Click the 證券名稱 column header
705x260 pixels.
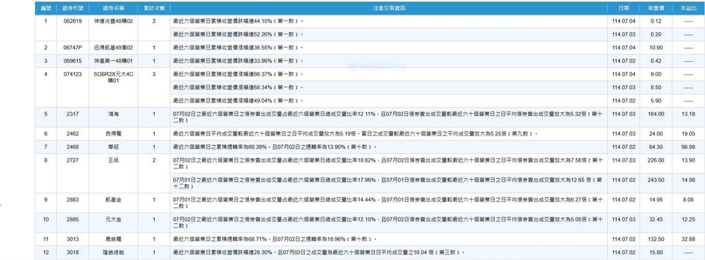pyautogui.click(x=113, y=8)
